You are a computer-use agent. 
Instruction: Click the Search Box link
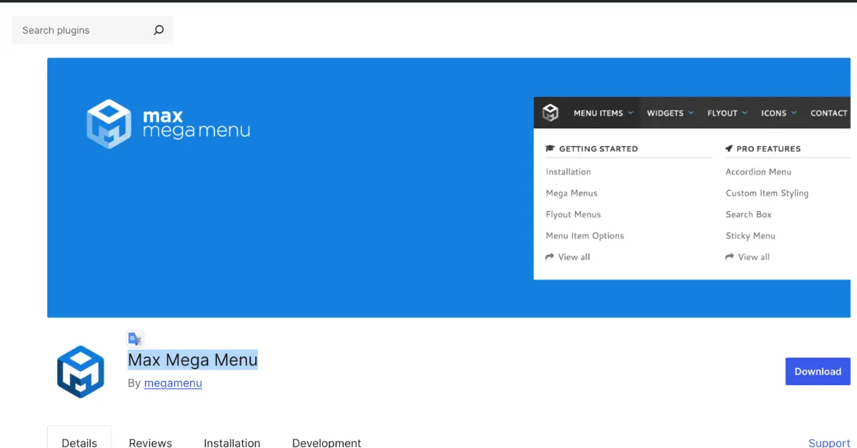[x=748, y=215]
